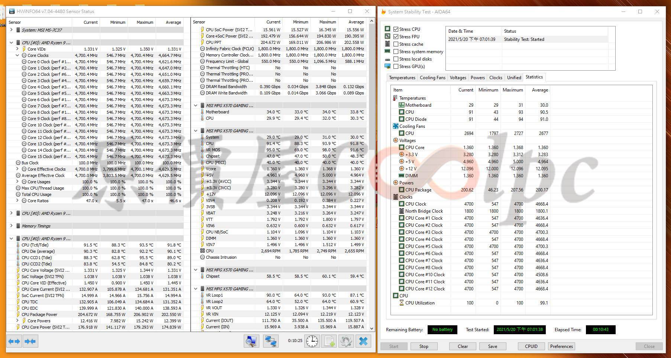Expand the Memory Timings group

pos(11,226)
